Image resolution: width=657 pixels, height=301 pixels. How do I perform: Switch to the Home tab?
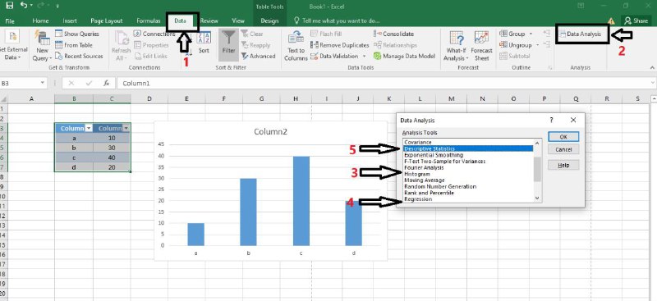pyautogui.click(x=40, y=21)
